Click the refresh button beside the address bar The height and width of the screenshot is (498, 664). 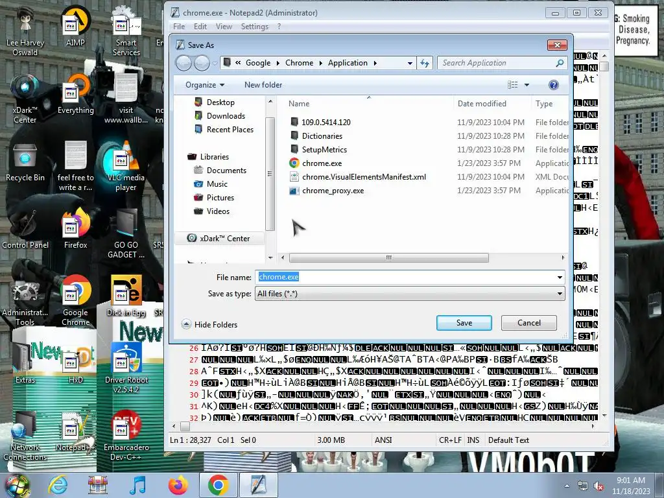coord(424,63)
